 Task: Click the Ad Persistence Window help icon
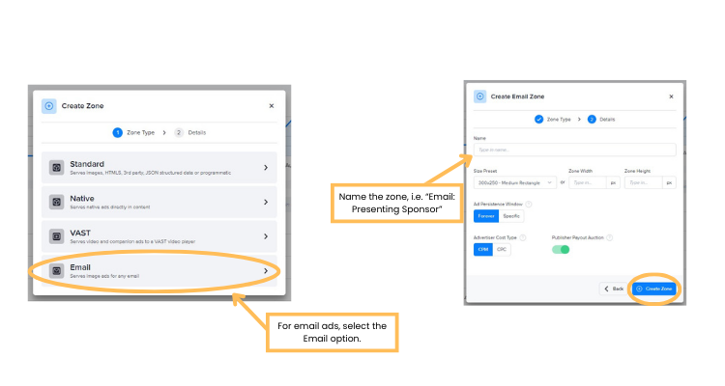pyautogui.click(x=529, y=204)
